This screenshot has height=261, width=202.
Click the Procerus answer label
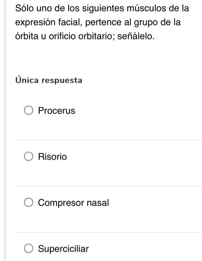[56, 111]
